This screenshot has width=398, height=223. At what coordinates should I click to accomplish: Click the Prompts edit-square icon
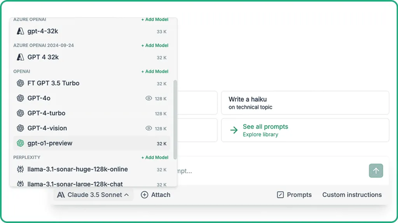point(280,195)
